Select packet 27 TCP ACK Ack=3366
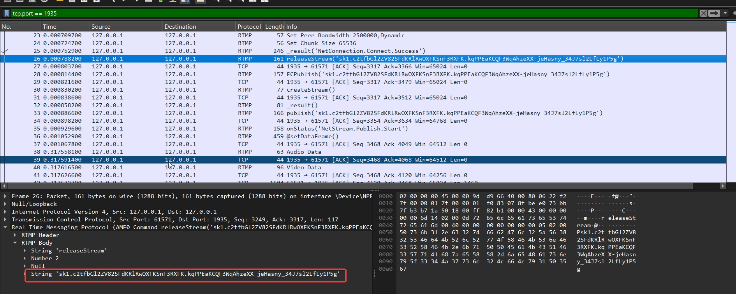Viewport: 736px width, 294px height. coord(363,66)
